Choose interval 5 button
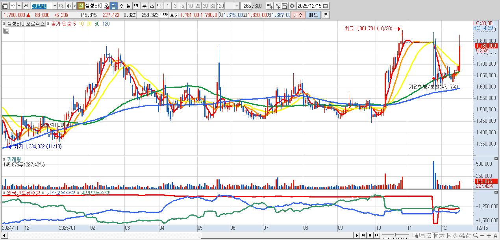500x240 pixels. coord(183,6)
